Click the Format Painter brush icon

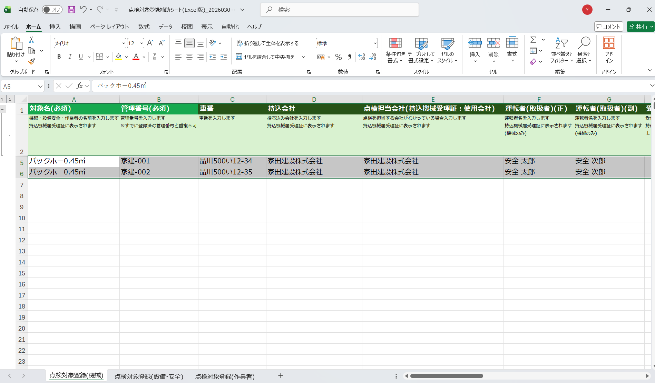31,61
